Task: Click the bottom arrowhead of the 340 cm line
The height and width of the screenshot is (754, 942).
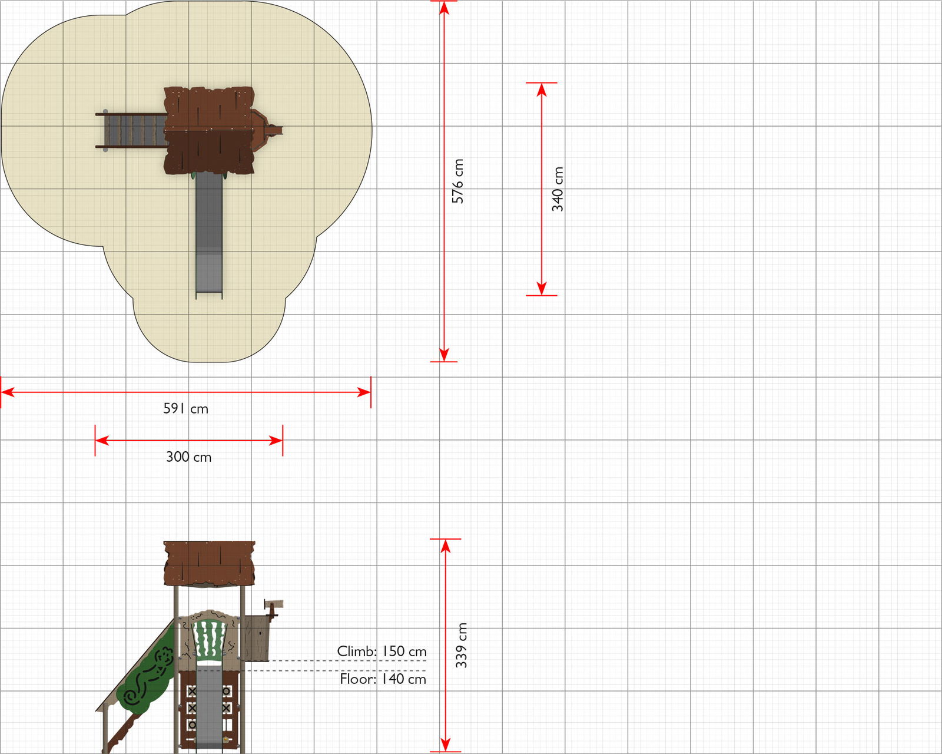Action: [542, 288]
